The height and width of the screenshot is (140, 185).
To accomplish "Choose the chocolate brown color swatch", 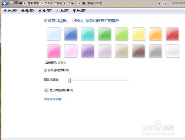I will (x=138, y=51).
